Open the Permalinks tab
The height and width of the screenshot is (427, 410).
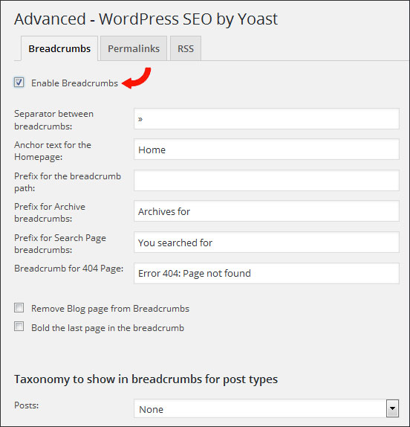pyautogui.click(x=134, y=48)
